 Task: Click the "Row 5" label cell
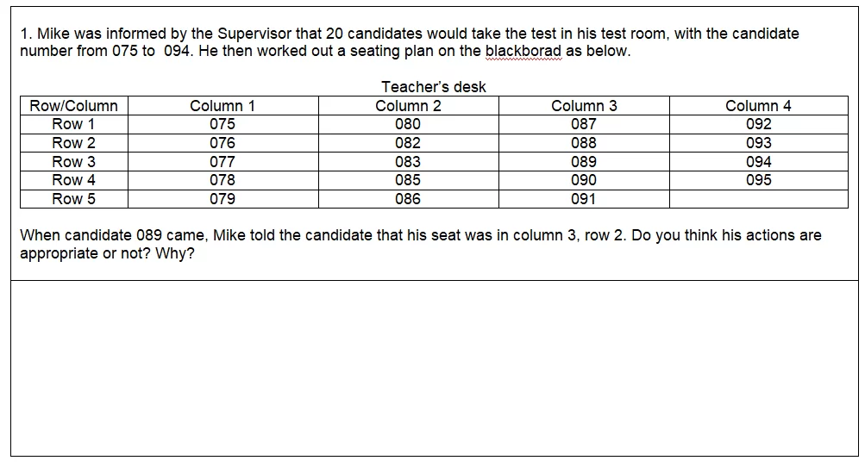pos(73,199)
